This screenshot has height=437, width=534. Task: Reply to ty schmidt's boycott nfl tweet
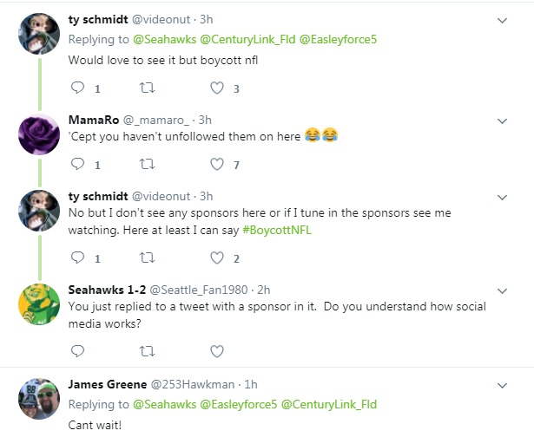click(x=77, y=88)
